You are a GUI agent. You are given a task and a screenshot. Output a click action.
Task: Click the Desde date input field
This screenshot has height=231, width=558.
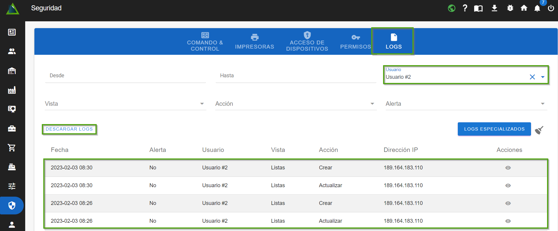pyautogui.click(x=125, y=76)
